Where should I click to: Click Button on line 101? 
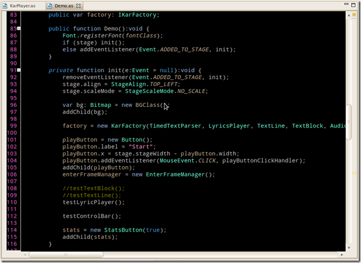click(x=132, y=140)
